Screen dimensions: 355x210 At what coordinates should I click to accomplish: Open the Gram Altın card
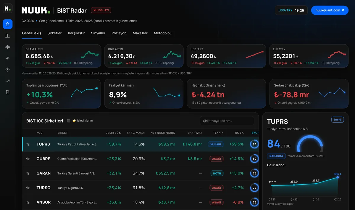pos(61,56)
